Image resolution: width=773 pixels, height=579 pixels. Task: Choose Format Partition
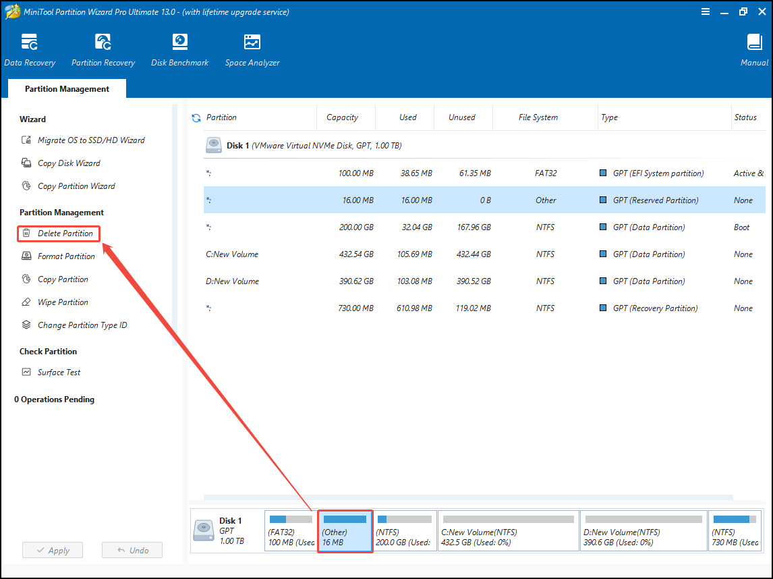pos(65,256)
